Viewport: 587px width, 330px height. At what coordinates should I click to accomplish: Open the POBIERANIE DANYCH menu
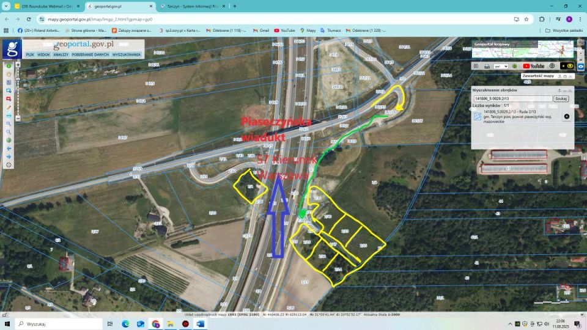click(x=90, y=54)
